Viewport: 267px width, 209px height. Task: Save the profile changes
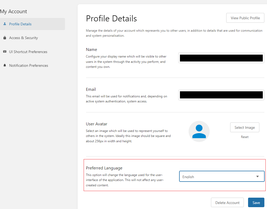pos(256,203)
